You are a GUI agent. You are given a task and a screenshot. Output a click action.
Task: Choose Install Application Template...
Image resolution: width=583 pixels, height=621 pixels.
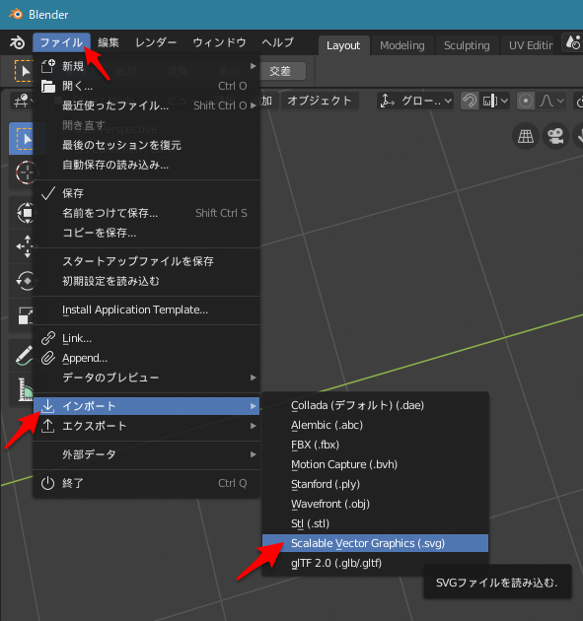(147, 310)
